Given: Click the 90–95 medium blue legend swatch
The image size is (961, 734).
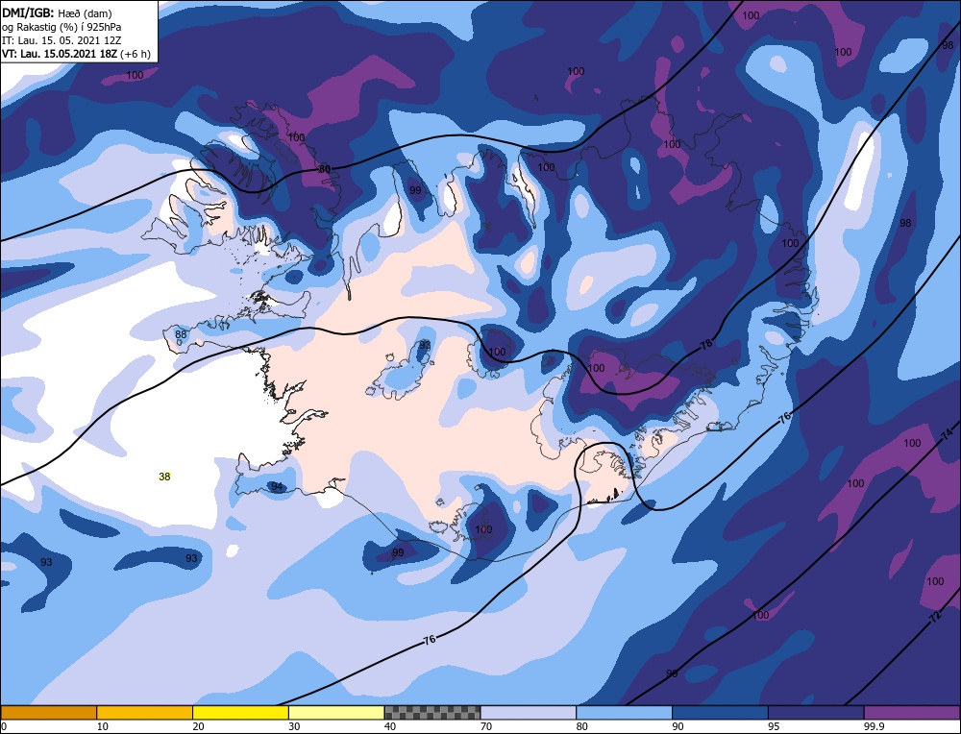Looking at the screenshot, I should (x=720, y=712).
